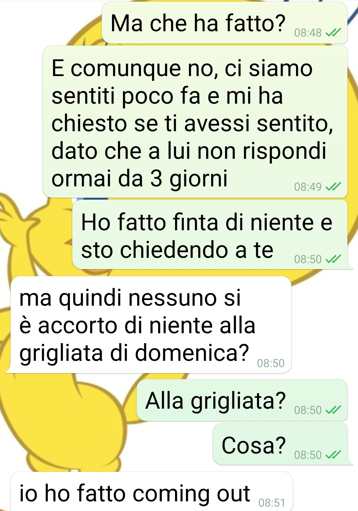Tap the double check mark beside 08:48

(x=333, y=33)
